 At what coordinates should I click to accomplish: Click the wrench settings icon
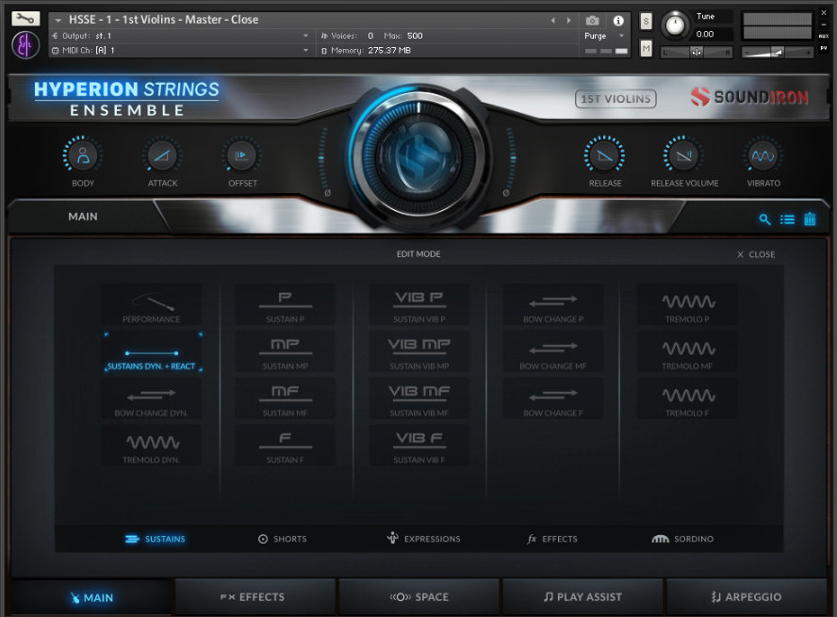(26, 19)
